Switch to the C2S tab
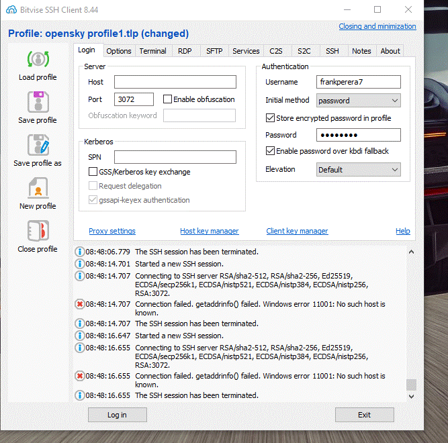This screenshot has height=443, width=448. (x=276, y=51)
